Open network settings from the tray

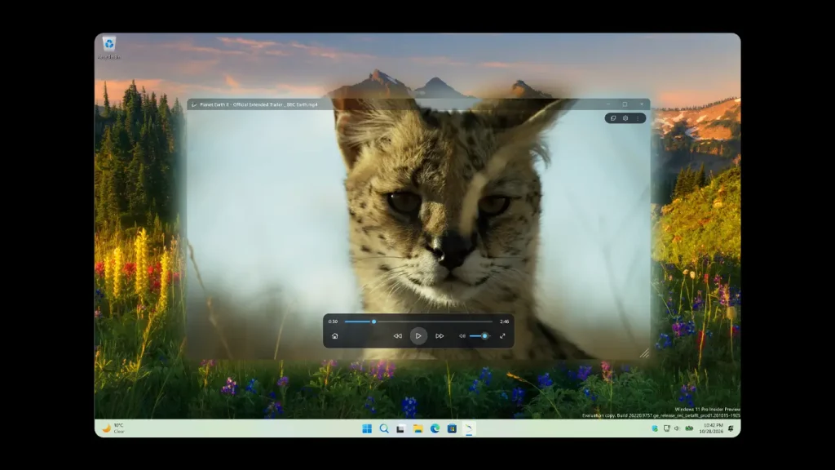coord(667,428)
